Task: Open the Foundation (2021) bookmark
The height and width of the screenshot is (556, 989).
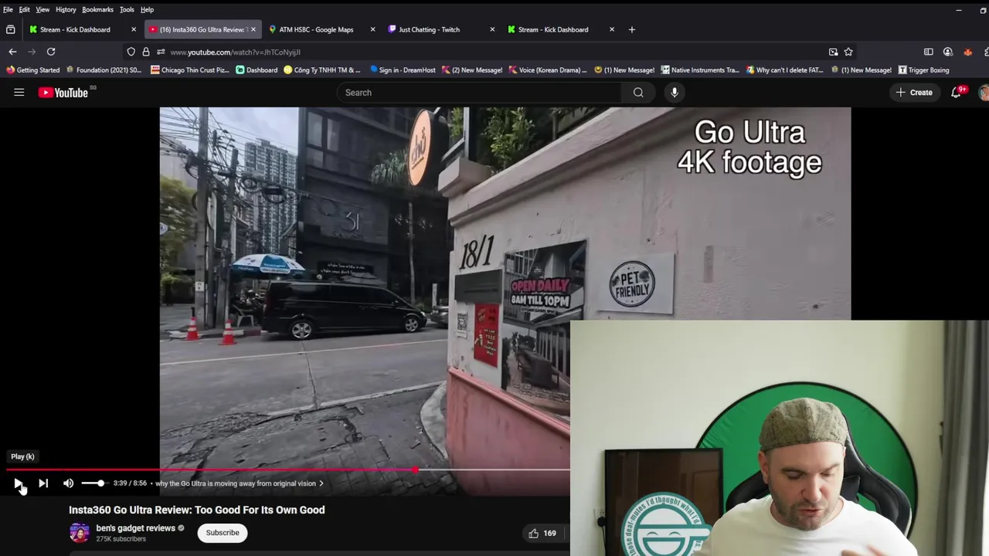Action: pos(104,70)
